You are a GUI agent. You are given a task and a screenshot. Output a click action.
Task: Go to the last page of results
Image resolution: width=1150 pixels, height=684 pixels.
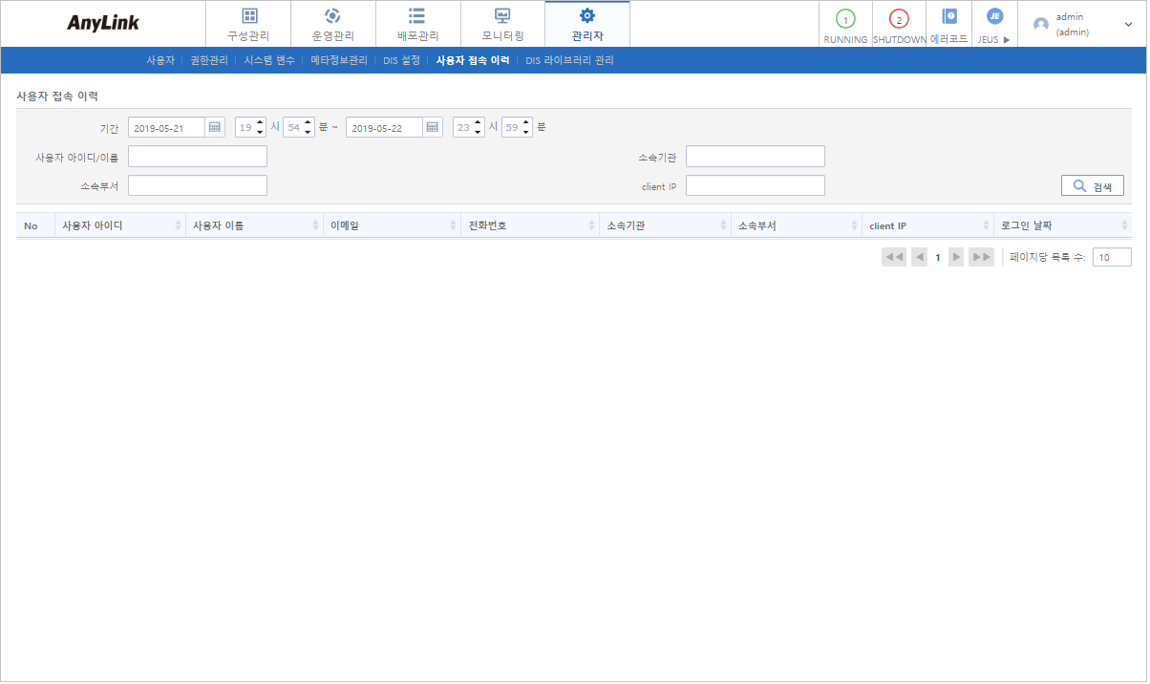tap(981, 258)
